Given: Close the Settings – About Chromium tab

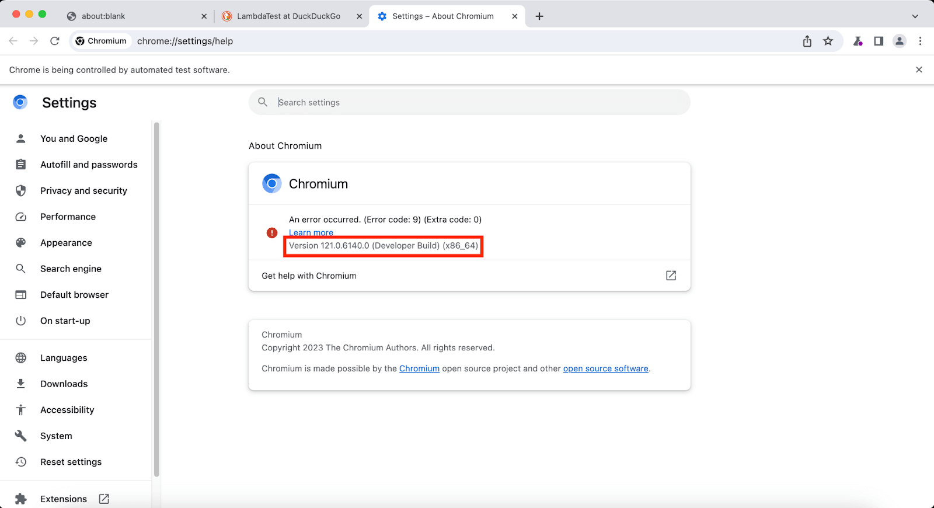Looking at the screenshot, I should click(x=514, y=16).
